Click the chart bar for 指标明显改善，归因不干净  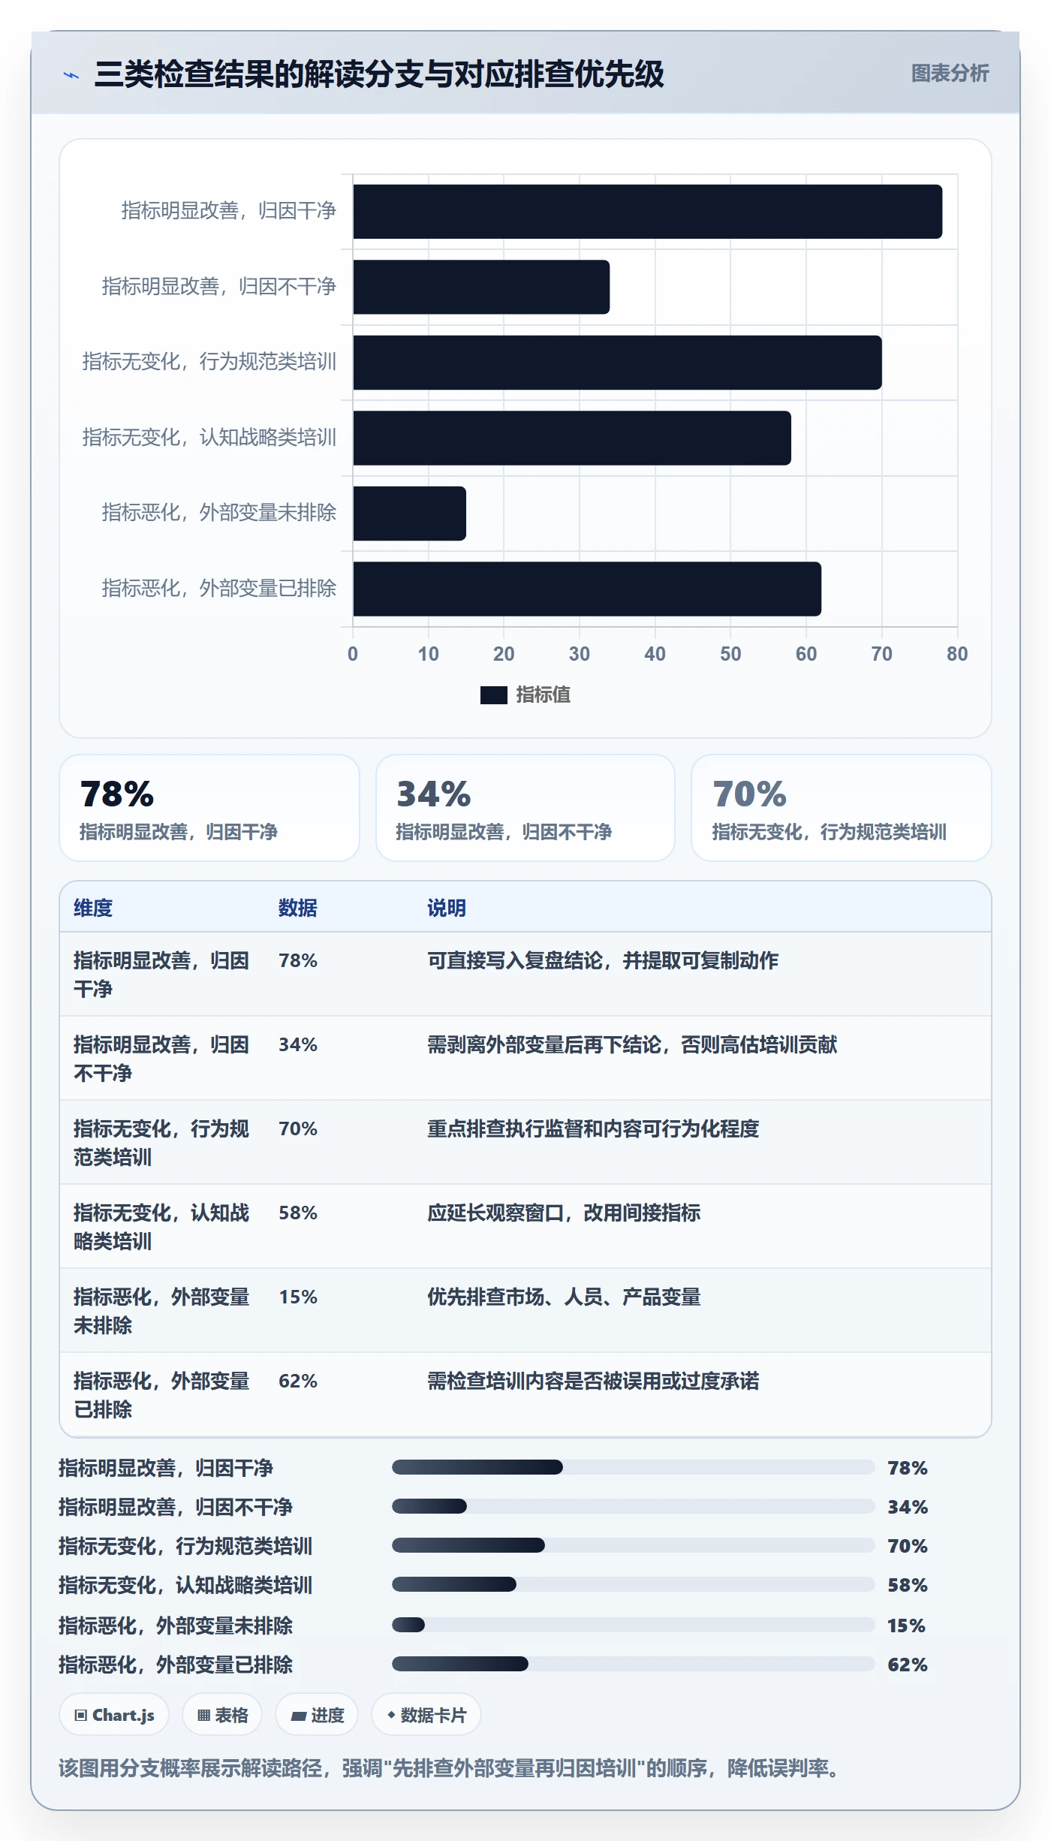coord(481,287)
